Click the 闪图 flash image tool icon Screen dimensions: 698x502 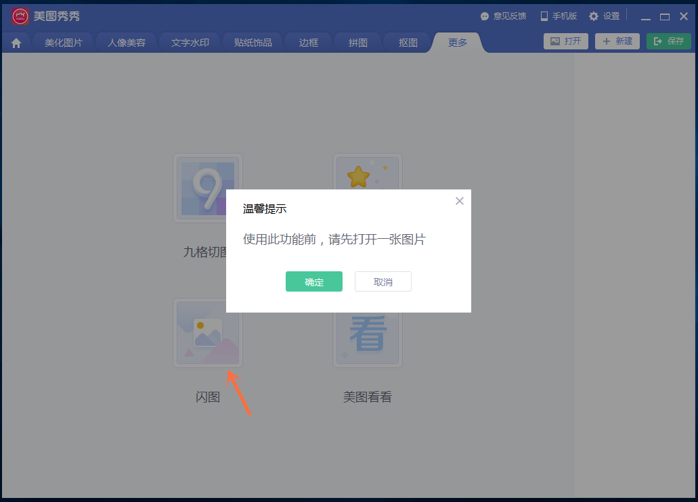[207, 332]
